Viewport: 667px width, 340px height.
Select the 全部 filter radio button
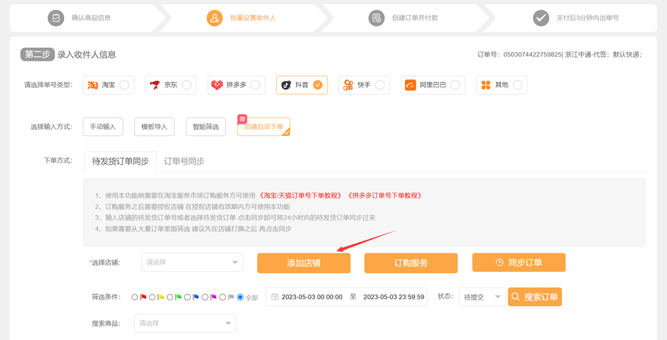click(241, 297)
